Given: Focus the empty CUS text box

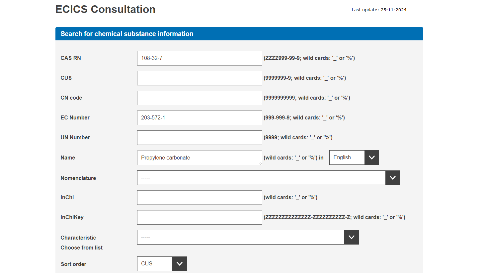Looking at the screenshot, I should tap(199, 78).
